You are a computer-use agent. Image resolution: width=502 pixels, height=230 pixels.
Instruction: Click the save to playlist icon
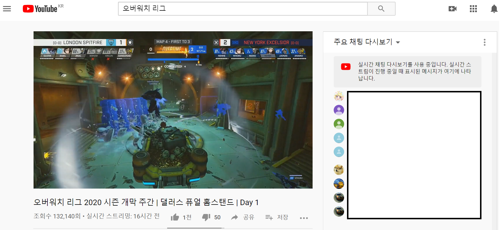269,217
